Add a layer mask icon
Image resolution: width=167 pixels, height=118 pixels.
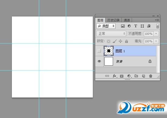pyautogui.click(x=122, y=76)
